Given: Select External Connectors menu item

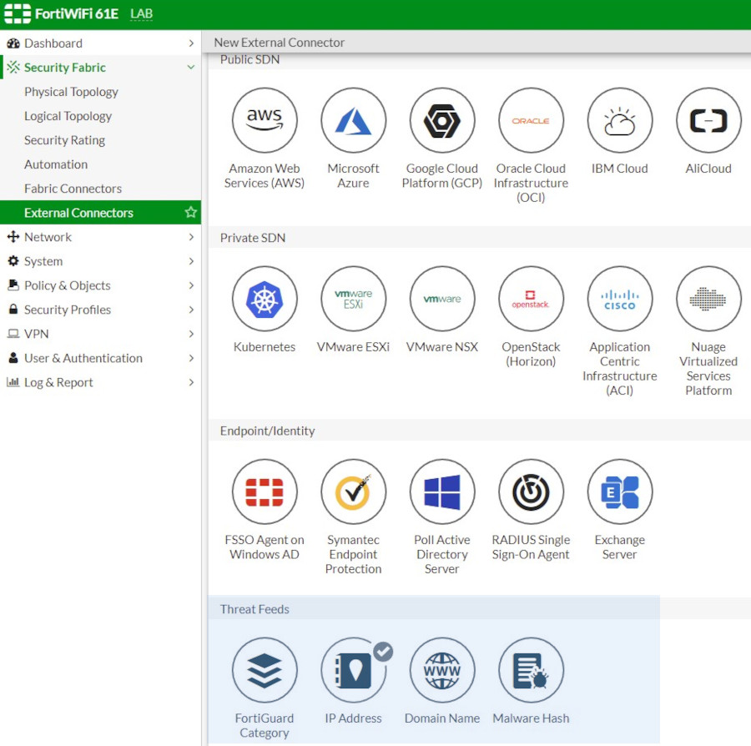Looking at the screenshot, I should coord(101,212).
